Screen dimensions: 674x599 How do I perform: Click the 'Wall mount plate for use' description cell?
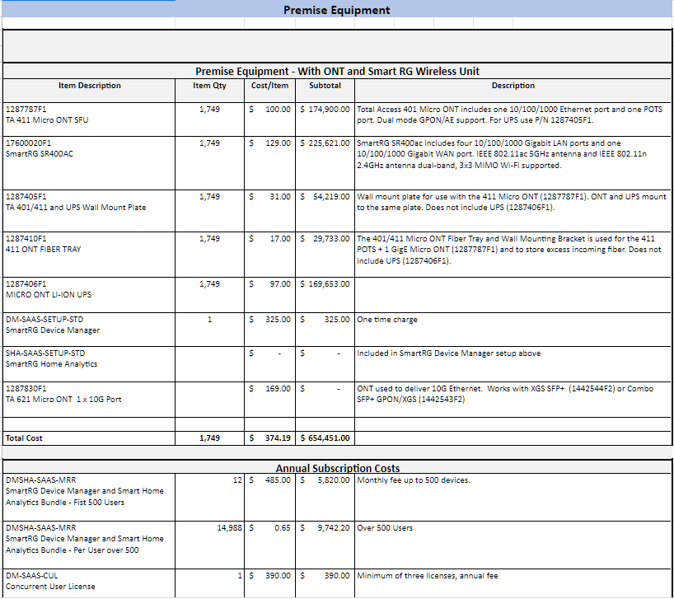[513, 211]
